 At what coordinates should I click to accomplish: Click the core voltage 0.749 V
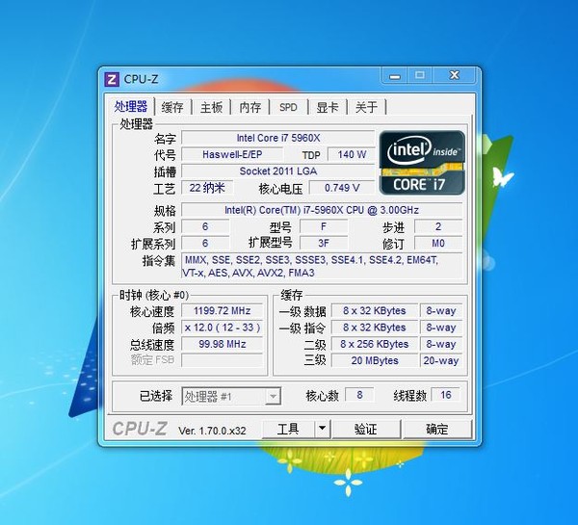(342, 188)
